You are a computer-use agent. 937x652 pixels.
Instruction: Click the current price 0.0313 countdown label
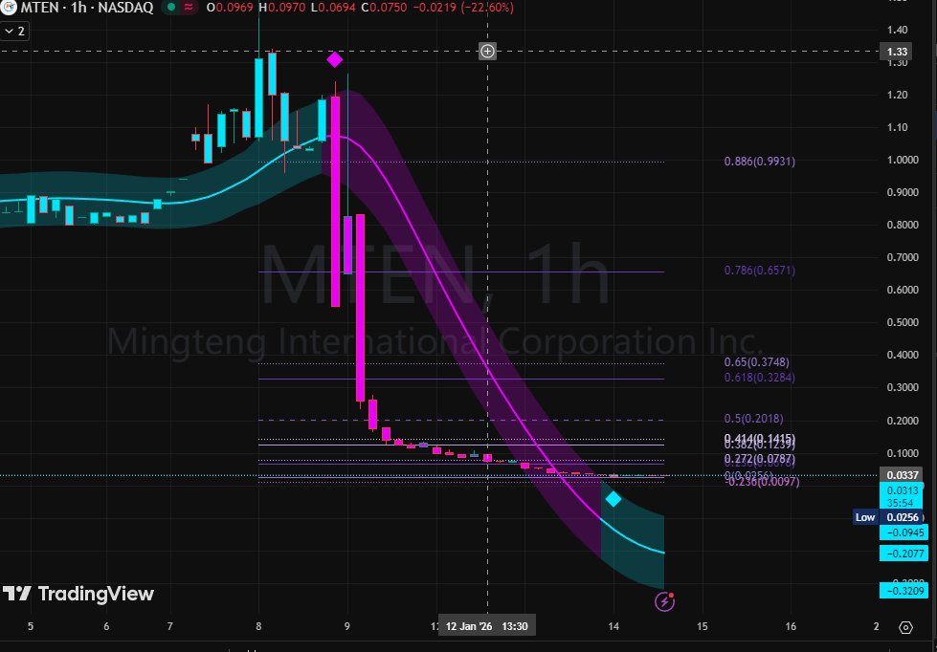click(x=902, y=497)
